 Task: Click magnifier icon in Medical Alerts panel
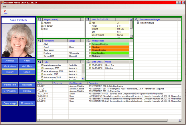(x=88, y=41)
